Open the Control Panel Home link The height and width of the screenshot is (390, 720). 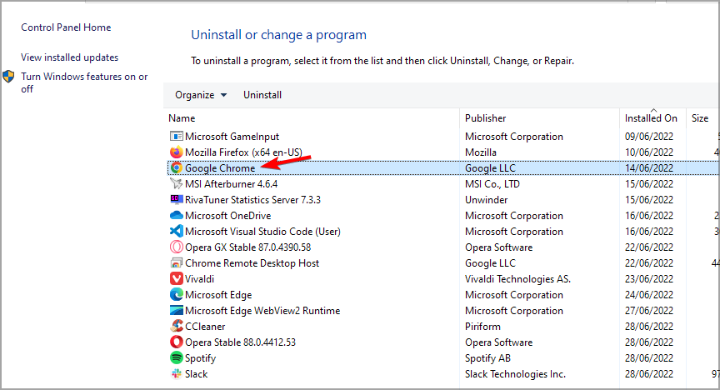[x=66, y=27]
